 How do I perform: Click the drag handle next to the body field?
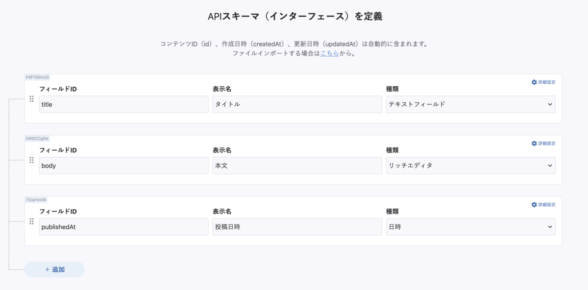point(31,159)
